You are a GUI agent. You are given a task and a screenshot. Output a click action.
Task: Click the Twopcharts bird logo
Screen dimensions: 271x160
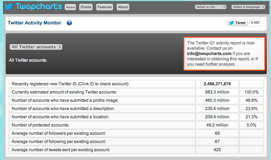[x=8, y=7]
